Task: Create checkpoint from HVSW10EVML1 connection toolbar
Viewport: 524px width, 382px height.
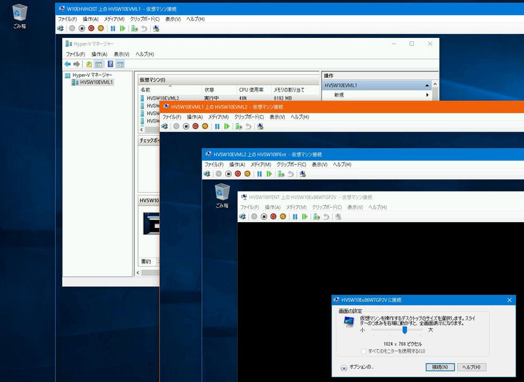Action: click(135, 28)
